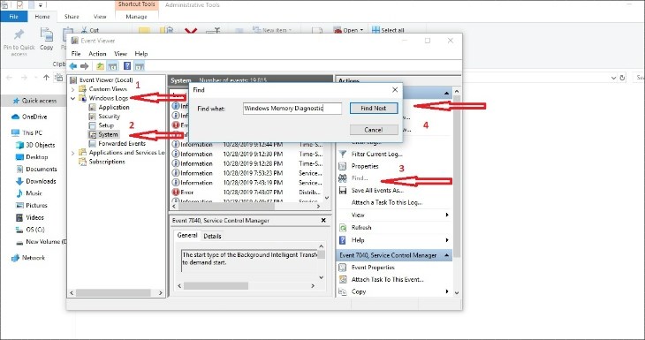The height and width of the screenshot is (340, 645).
Task: Click Find... in the Actions pane
Action: [x=360, y=178]
